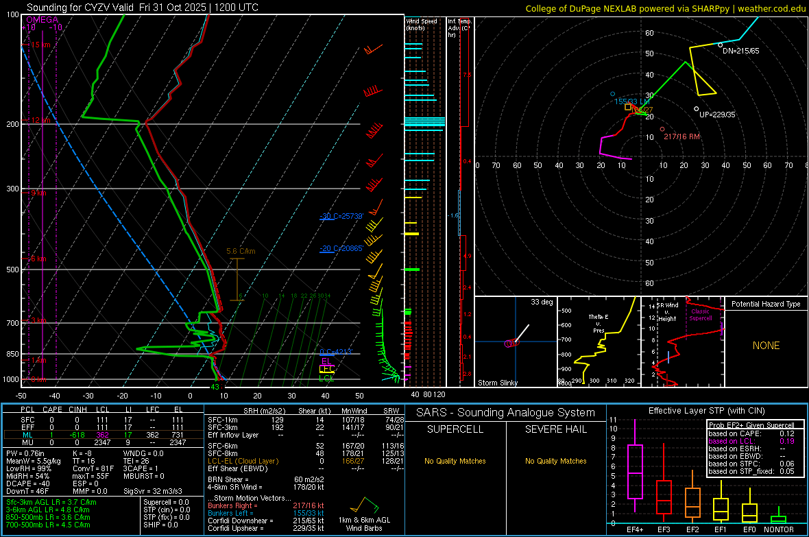Click the 'SigSvr = 32 m3/s3' value
Image resolution: width=809 pixels, height=537 pixels.
pos(154,491)
